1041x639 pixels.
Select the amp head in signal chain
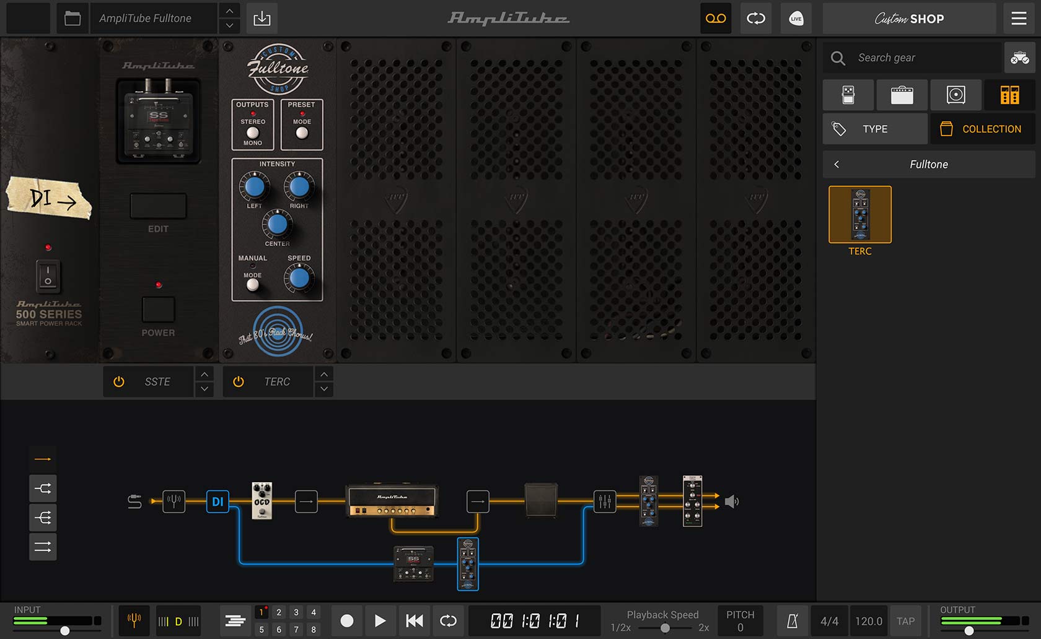point(392,500)
